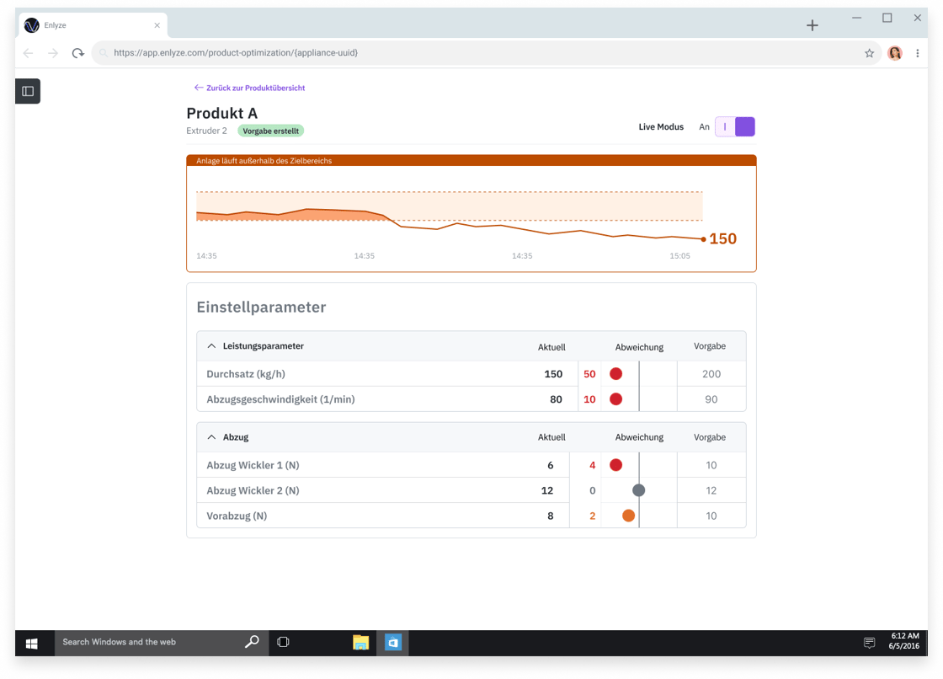
Task: Click the 15:05 time label on chart
Action: pos(680,256)
